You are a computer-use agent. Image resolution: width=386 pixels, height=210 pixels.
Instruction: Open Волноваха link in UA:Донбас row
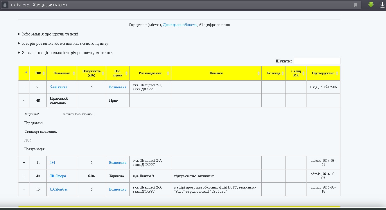118,189
